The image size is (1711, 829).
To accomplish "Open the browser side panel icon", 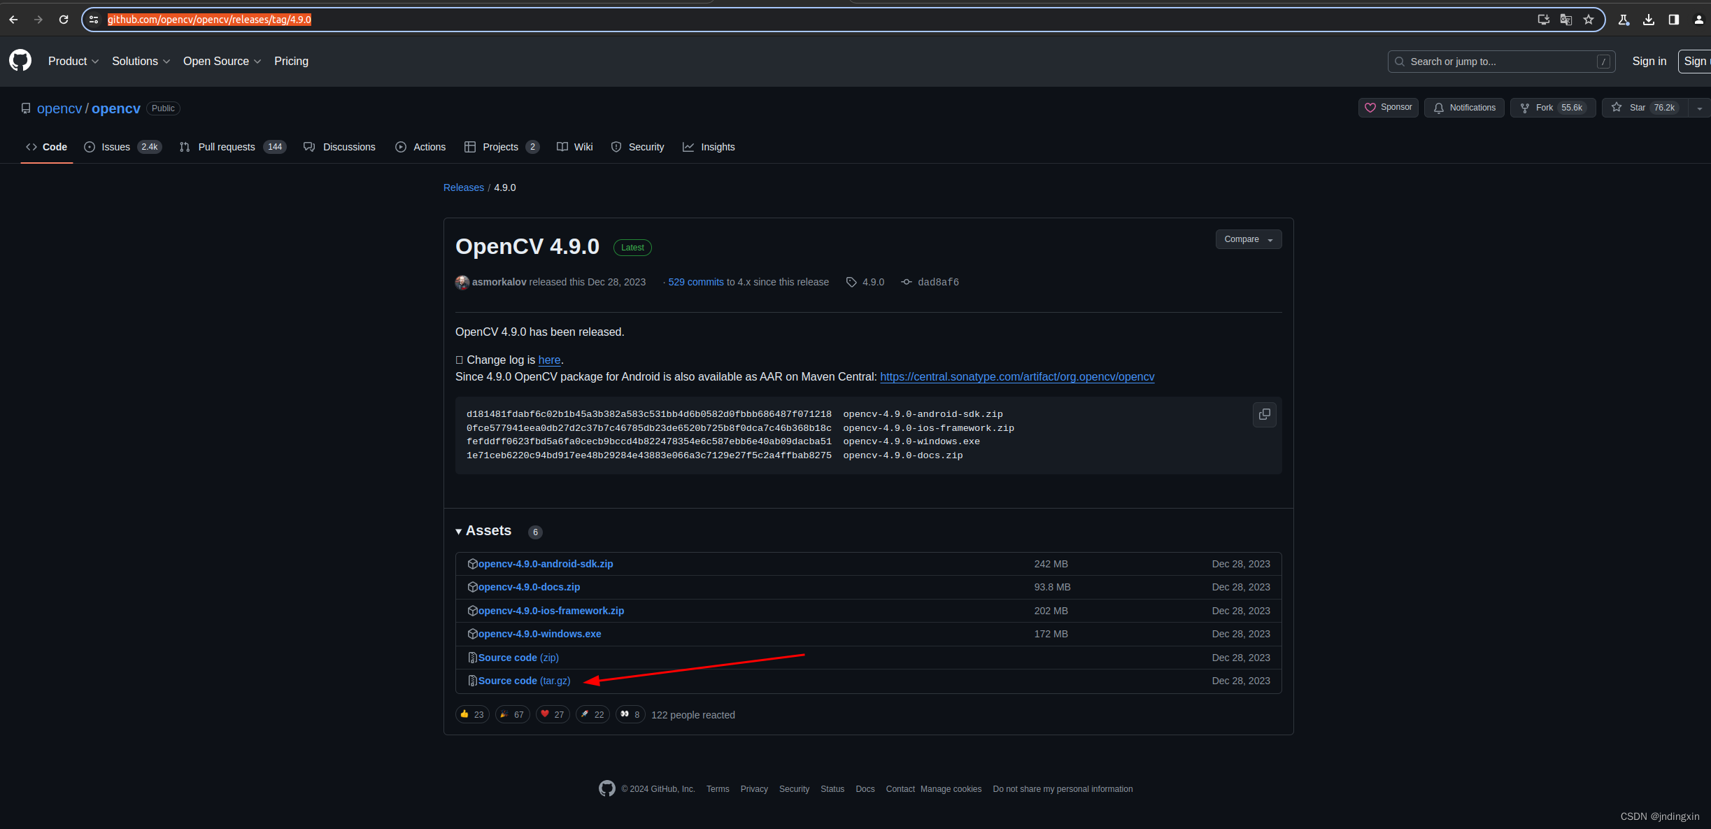I will [x=1674, y=20].
